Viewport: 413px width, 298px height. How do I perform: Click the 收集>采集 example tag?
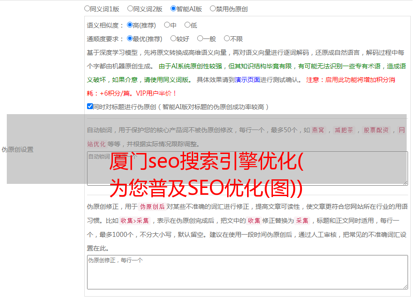coord(135,221)
